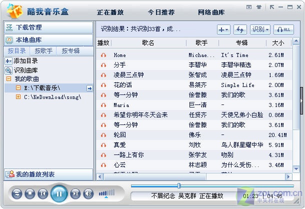The width and height of the screenshot is (305, 209).
Task: Open the 今日推荐 top tab
Action: click(161, 12)
